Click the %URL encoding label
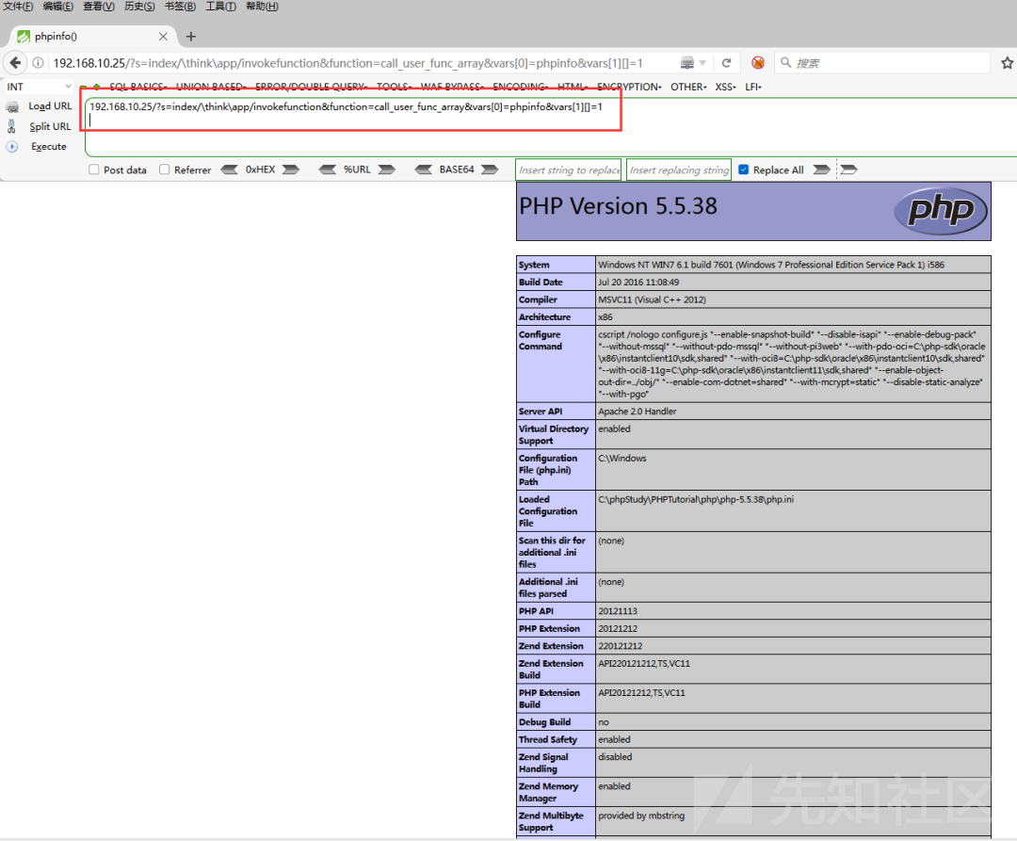 tap(357, 170)
